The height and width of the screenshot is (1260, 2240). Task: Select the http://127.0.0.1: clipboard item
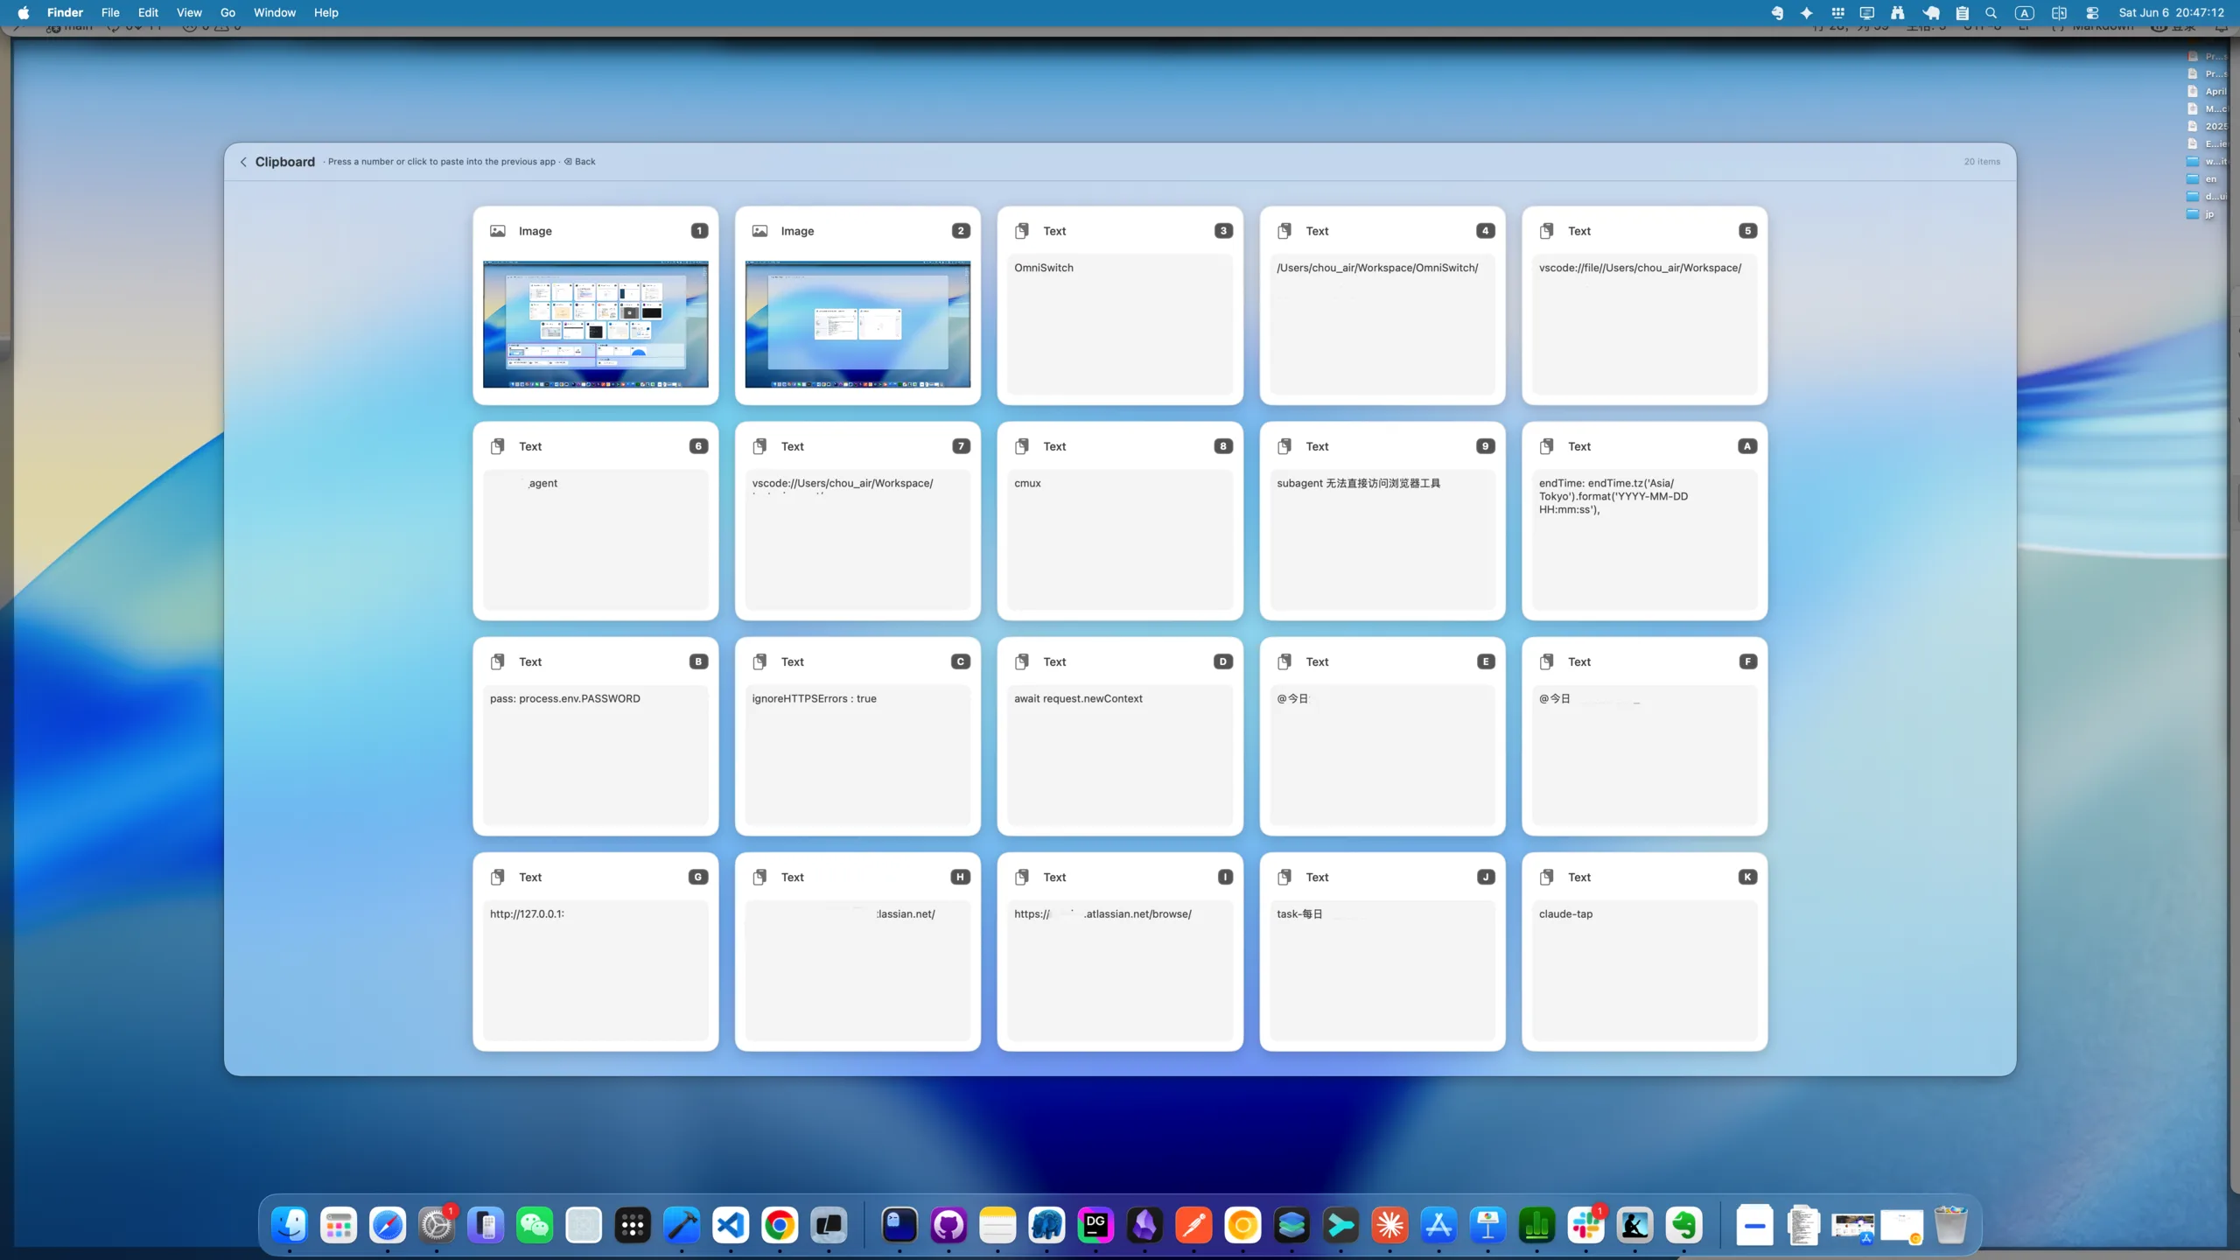tap(595, 951)
